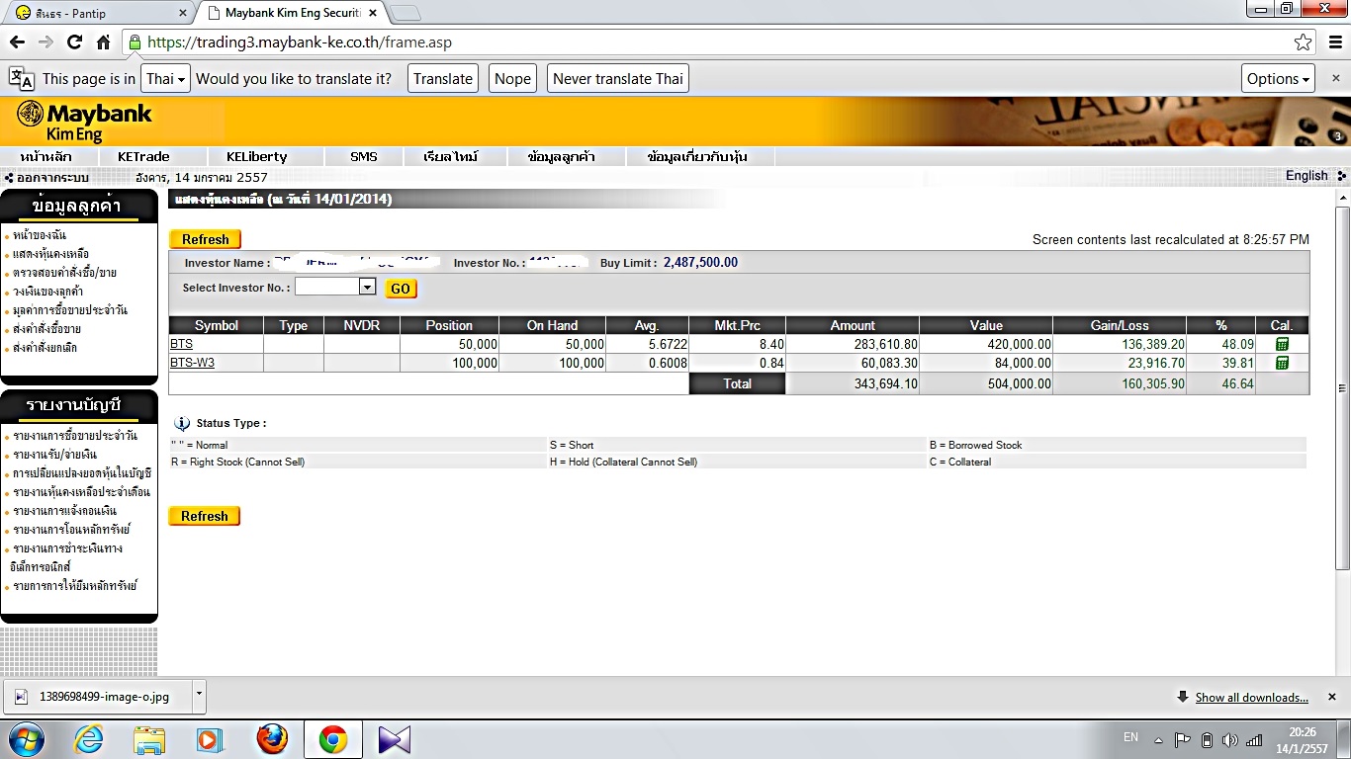Click the Maybank Kim Eng logo
This screenshot has width=1351, height=759.
[85, 122]
